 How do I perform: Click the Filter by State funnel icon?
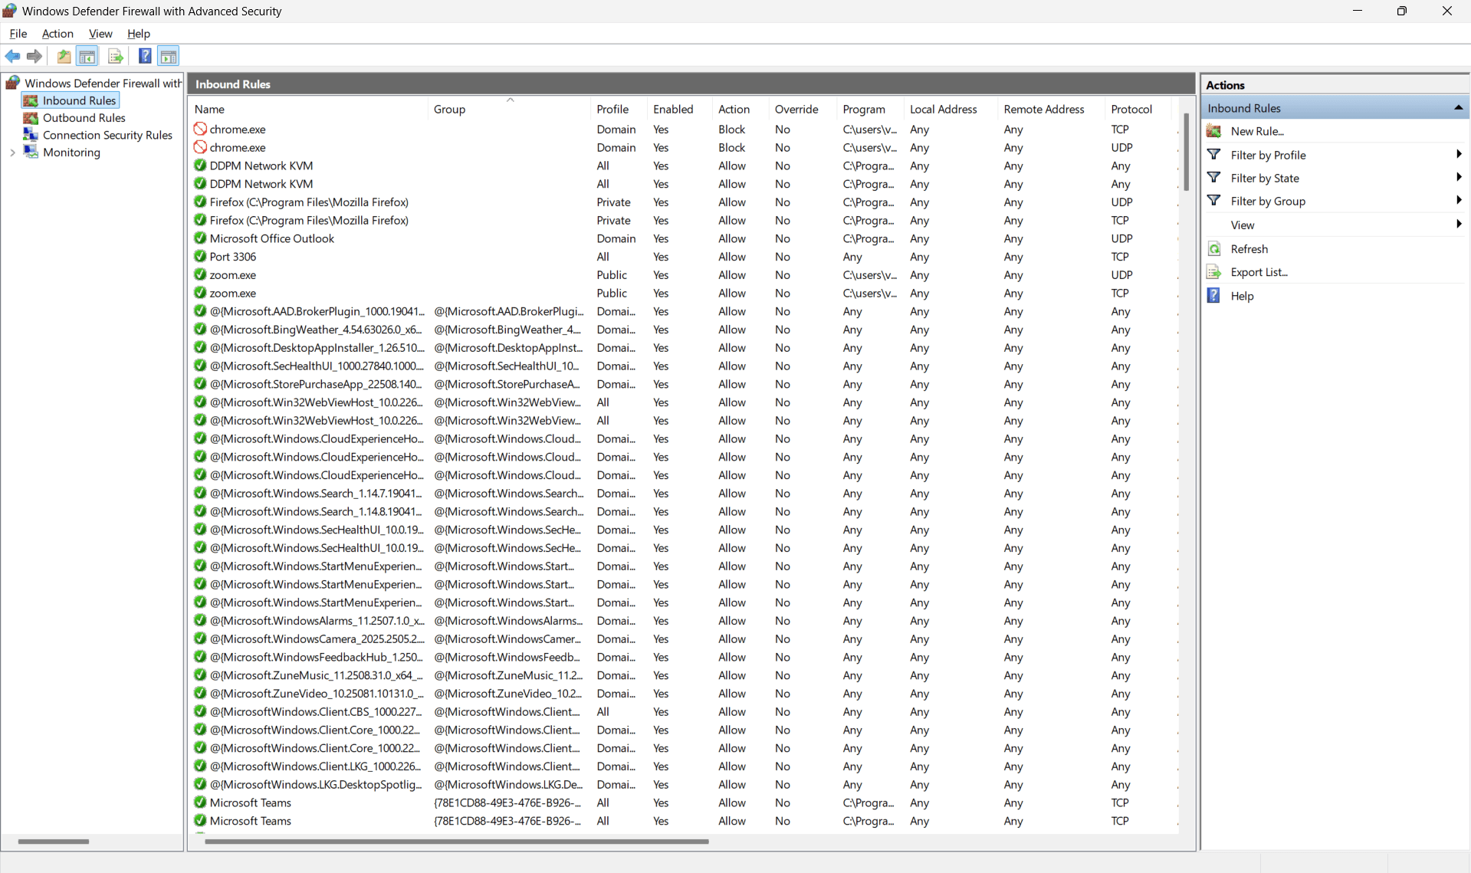tap(1215, 177)
